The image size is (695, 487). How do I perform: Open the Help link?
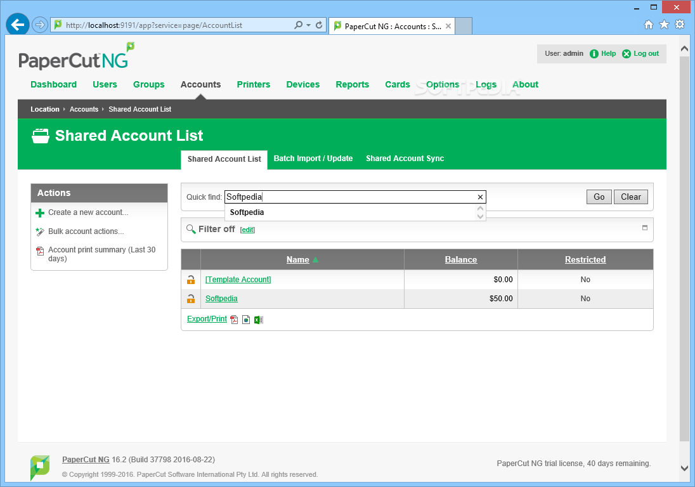(608, 53)
